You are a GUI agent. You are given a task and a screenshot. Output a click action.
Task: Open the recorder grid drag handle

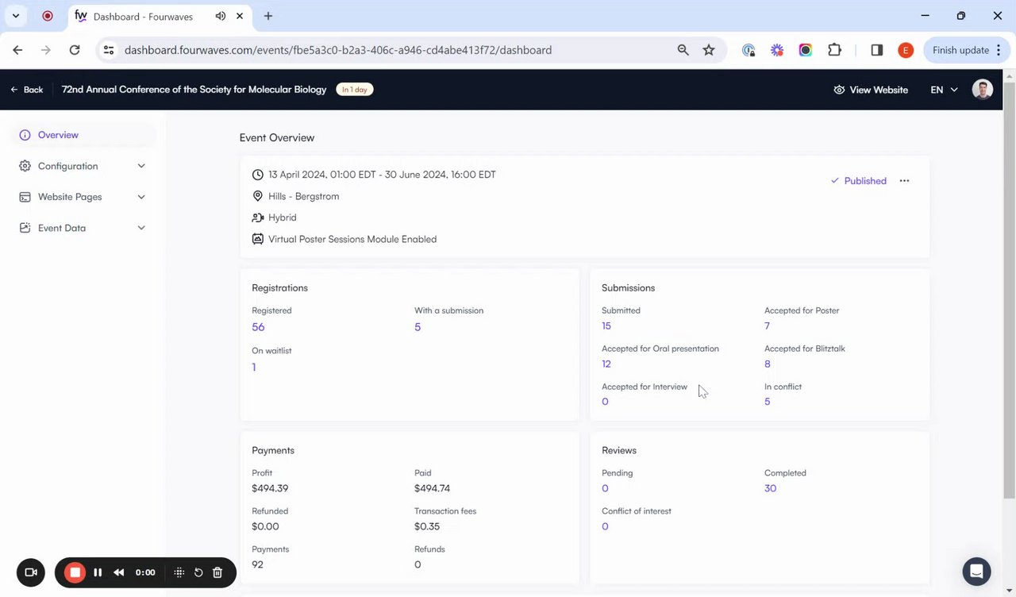(179, 572)
